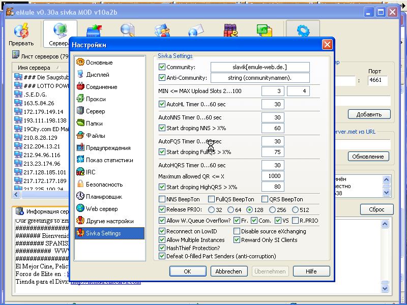The image size is (407, 305).
Task: Open the IRC toolbar icon
Action: pyautogui.click(x=231, y=30)
